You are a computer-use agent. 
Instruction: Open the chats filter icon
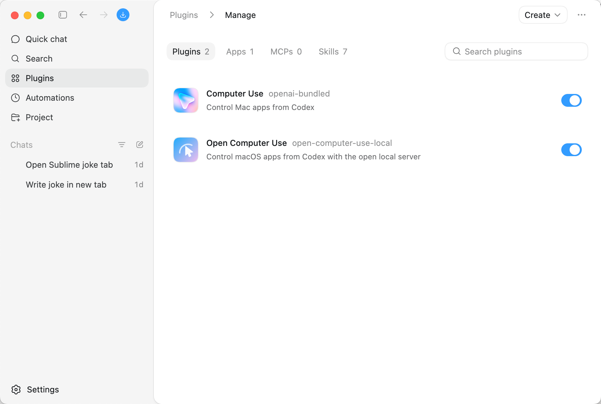tap(122, 145)
